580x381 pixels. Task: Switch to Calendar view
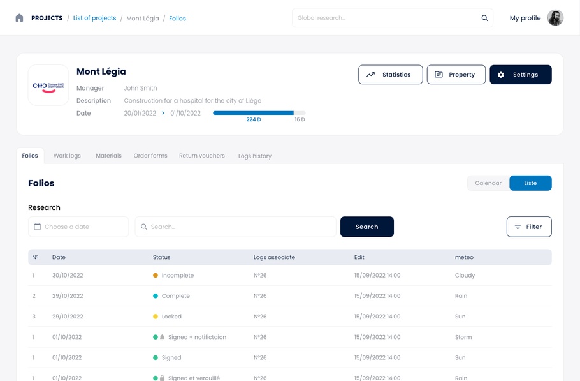(x=488, y=183)
